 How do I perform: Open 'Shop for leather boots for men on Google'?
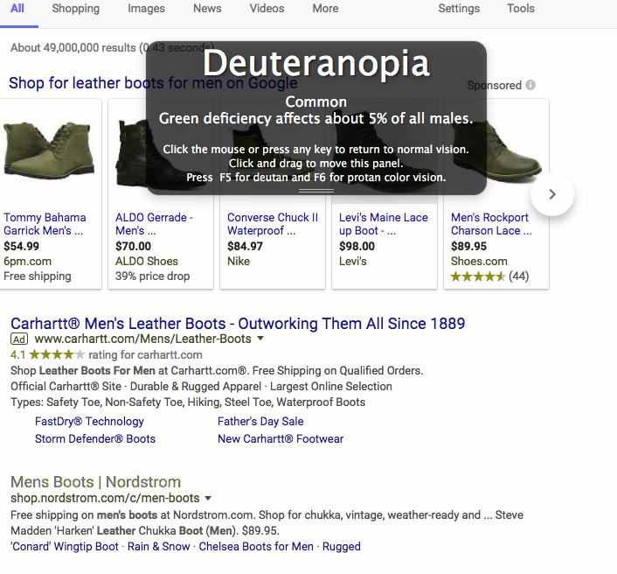click(x=153, y=83)
